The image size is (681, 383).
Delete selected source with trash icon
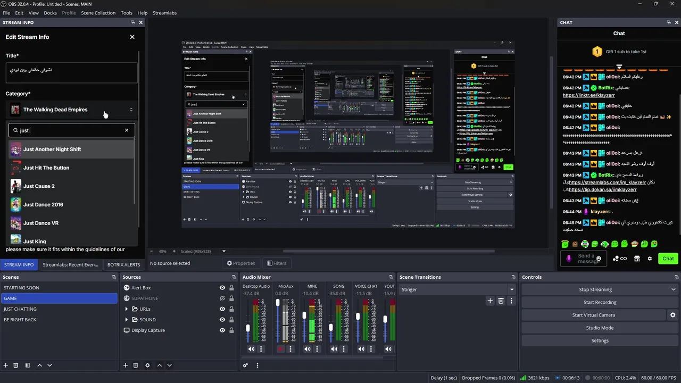(136, 365)
